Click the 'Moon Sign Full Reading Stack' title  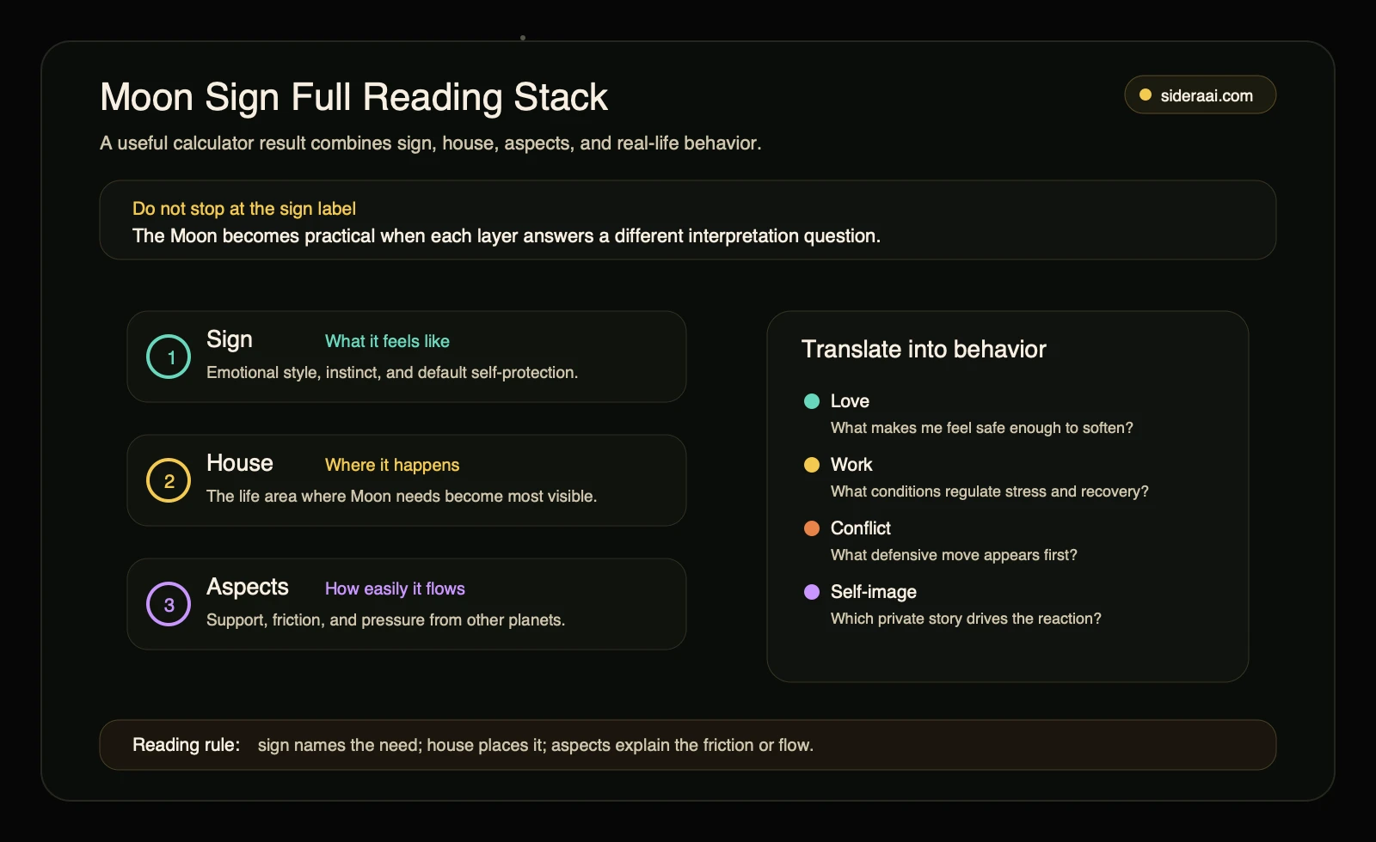(354, 97)
